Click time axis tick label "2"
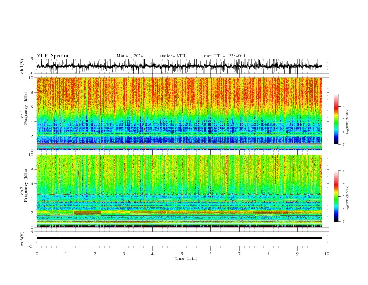This screenshot has height=285, width=368. tap(95, 254)
